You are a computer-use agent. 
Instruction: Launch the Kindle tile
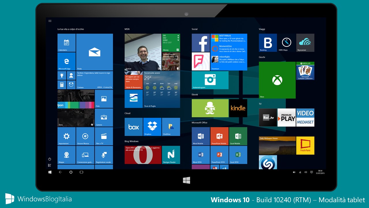pos(238,108)
